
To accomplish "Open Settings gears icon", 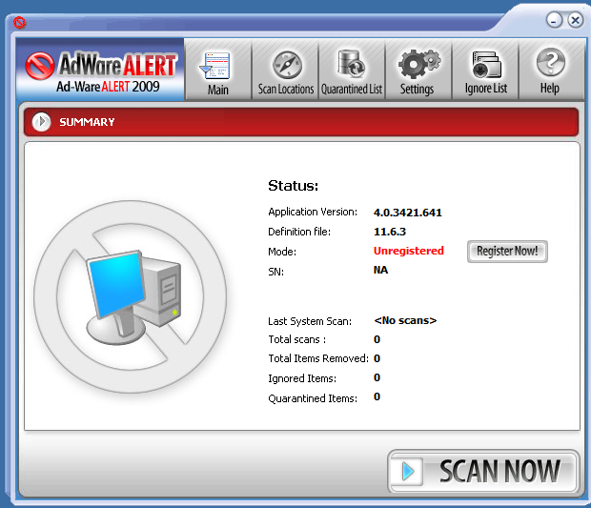I will [x=418, y=64].
